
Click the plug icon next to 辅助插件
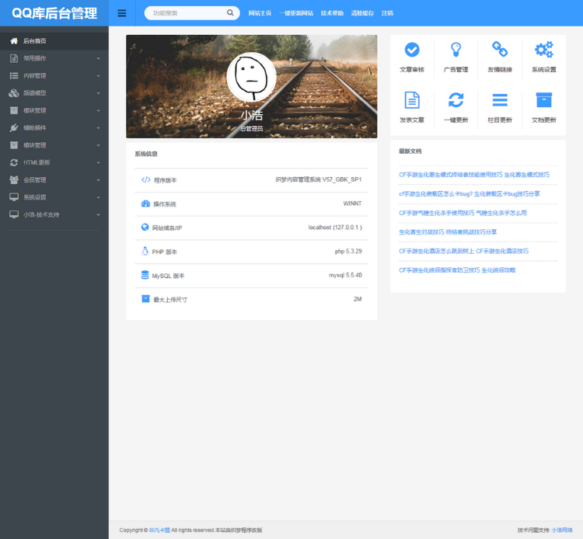[x=14, y=128]
